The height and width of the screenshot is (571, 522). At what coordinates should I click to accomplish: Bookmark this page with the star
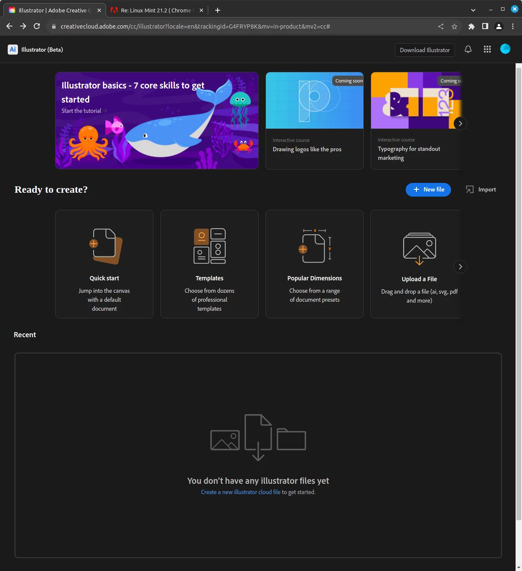(454, 26)
